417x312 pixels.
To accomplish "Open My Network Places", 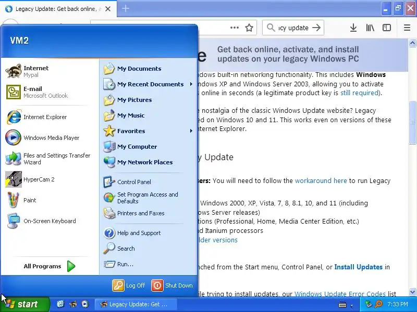I will [148, 162].
